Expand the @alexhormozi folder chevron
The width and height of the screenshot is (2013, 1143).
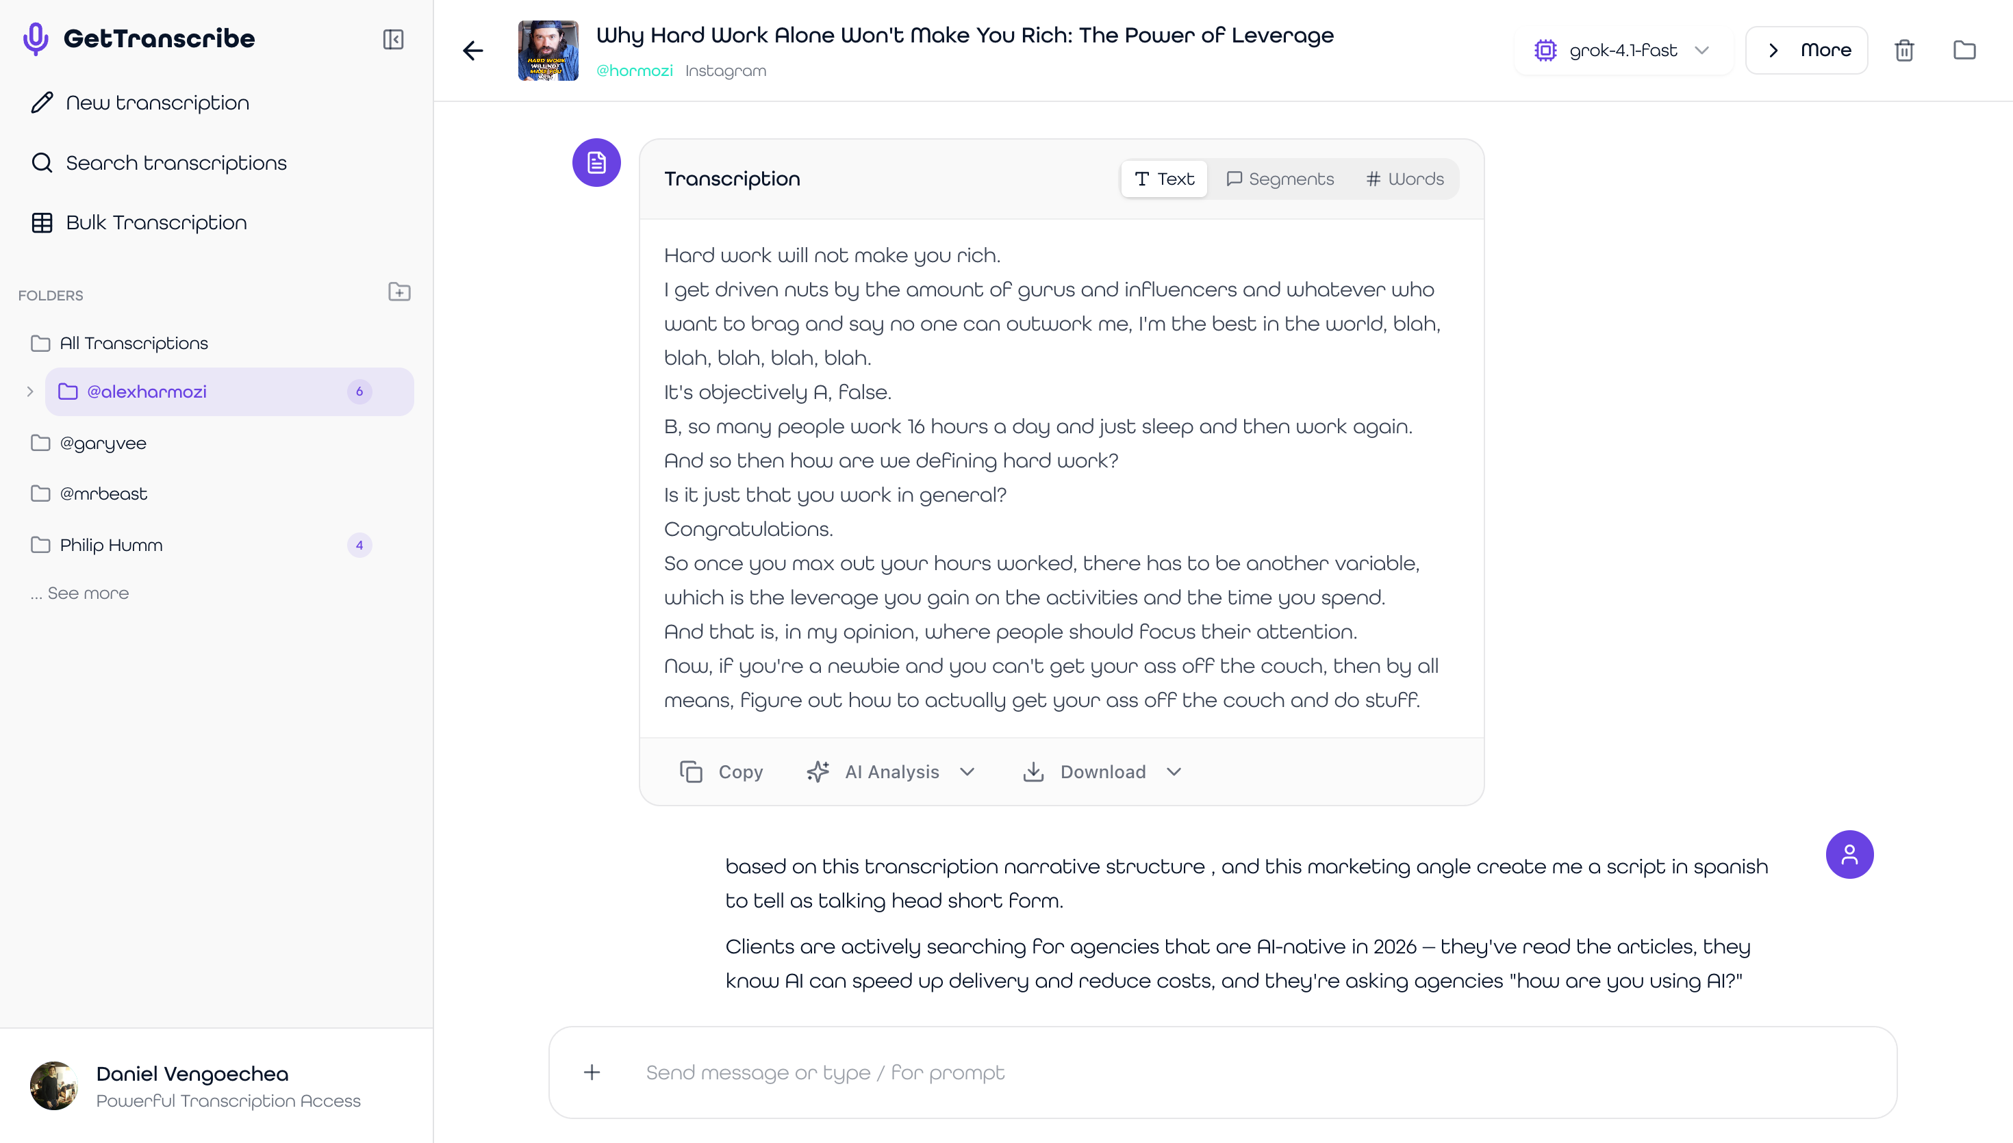pyautogui.click(x=30, y=391)
